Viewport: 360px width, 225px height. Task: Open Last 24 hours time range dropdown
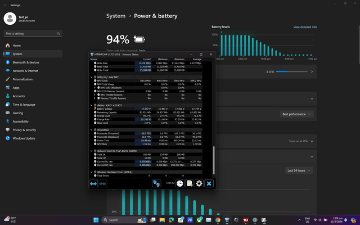299,170
